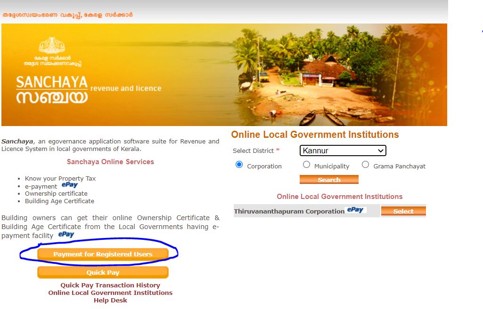Viewport: 483px width, 309px height.
Task: Click the ePay icon after payment facility
Action: (x=66, y=235)
